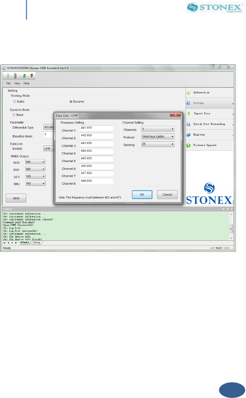Open the GGA output dropdown
Image resolution: width=246 pixels, height=398 pixels.
35,162
